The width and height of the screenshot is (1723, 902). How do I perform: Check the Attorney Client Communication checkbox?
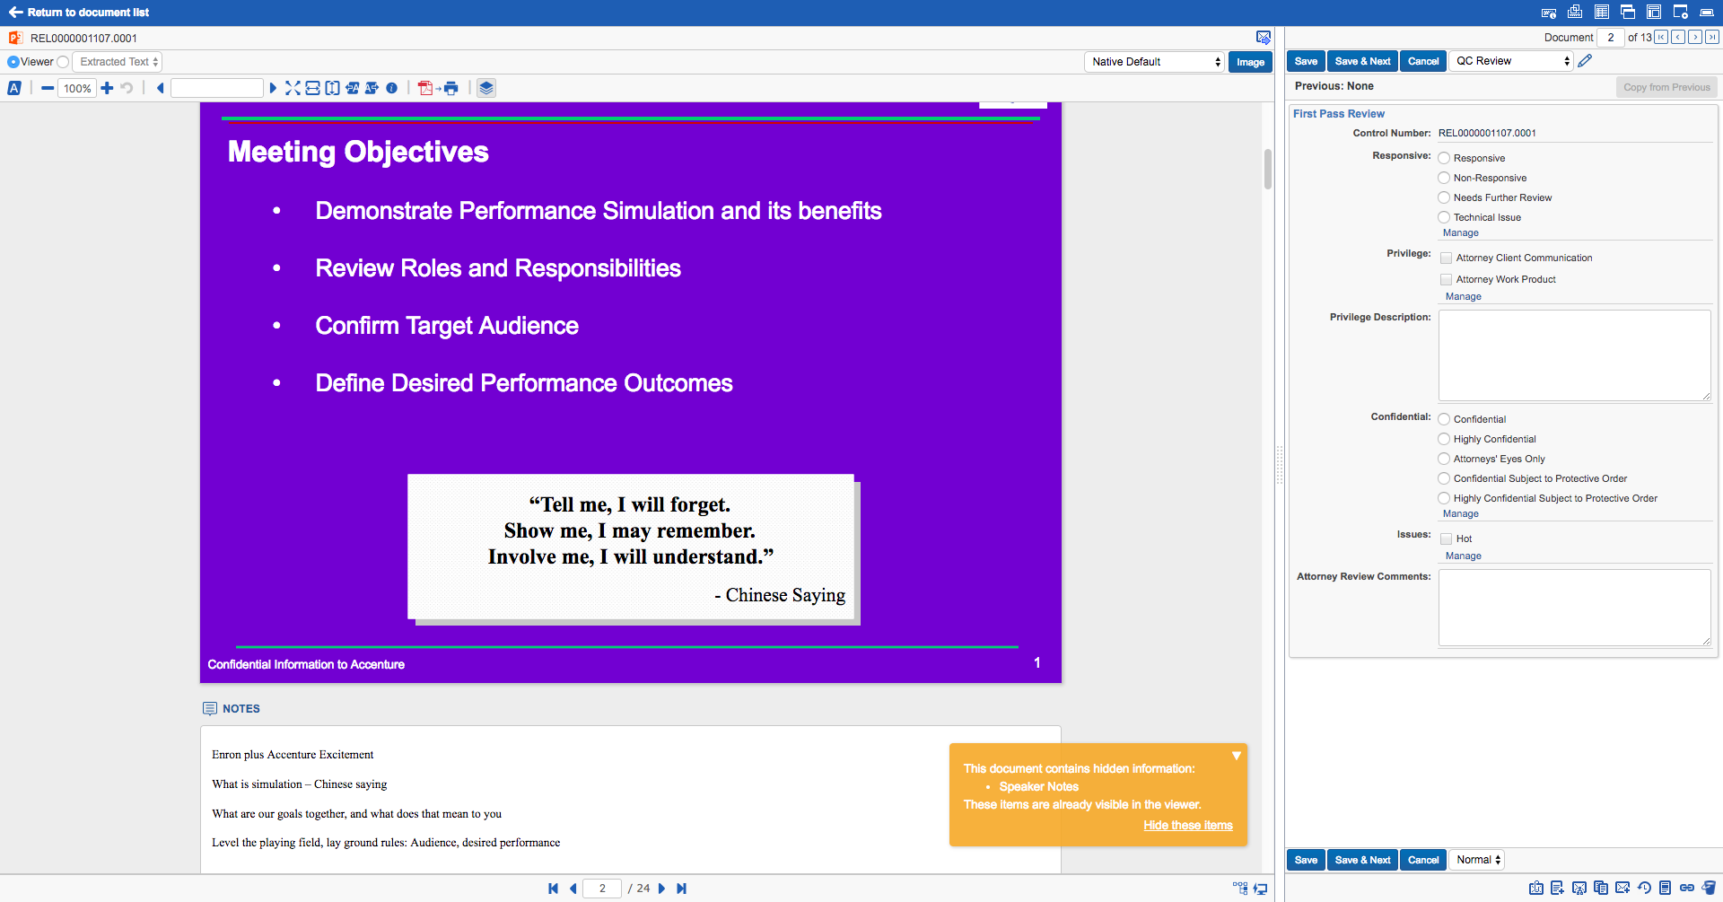[x=1446, y=258]
